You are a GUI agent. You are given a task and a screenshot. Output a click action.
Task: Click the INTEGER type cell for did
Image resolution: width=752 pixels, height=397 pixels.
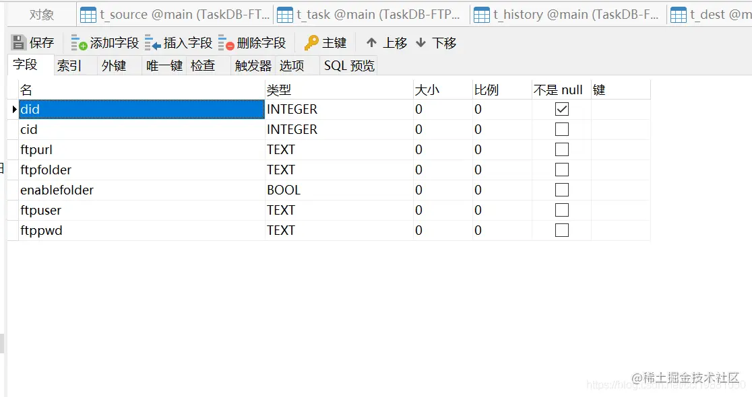339,109
